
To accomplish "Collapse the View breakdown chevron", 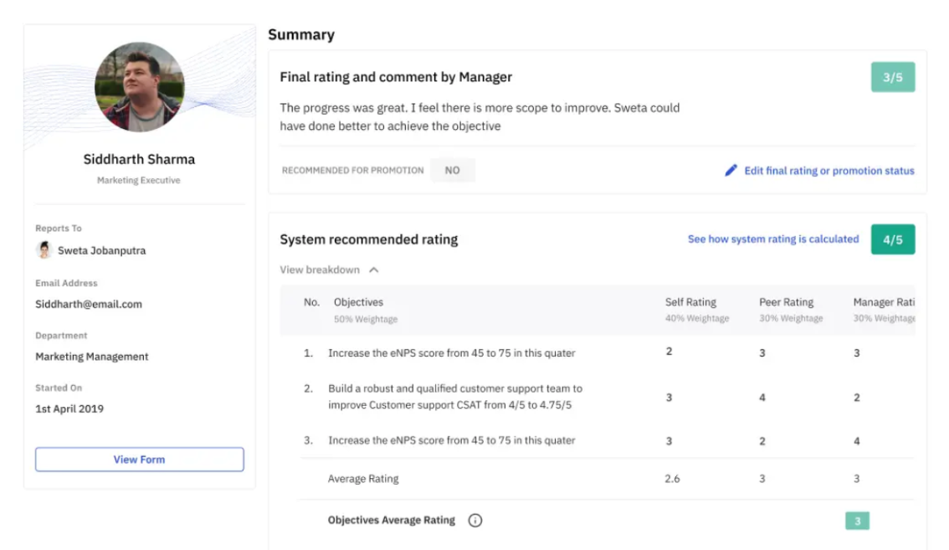I will point(374,270).
